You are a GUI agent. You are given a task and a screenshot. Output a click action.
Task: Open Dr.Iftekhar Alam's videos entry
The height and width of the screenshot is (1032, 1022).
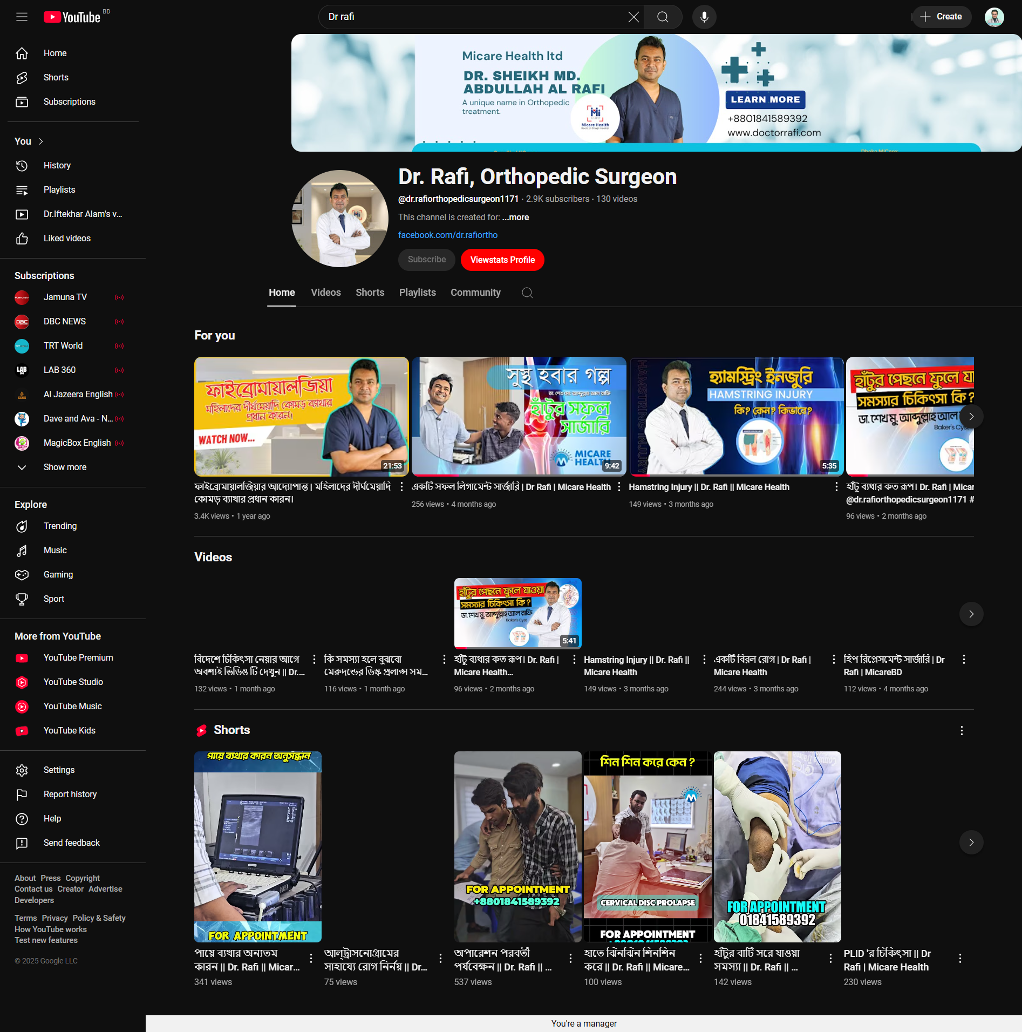tap(73, 214)
